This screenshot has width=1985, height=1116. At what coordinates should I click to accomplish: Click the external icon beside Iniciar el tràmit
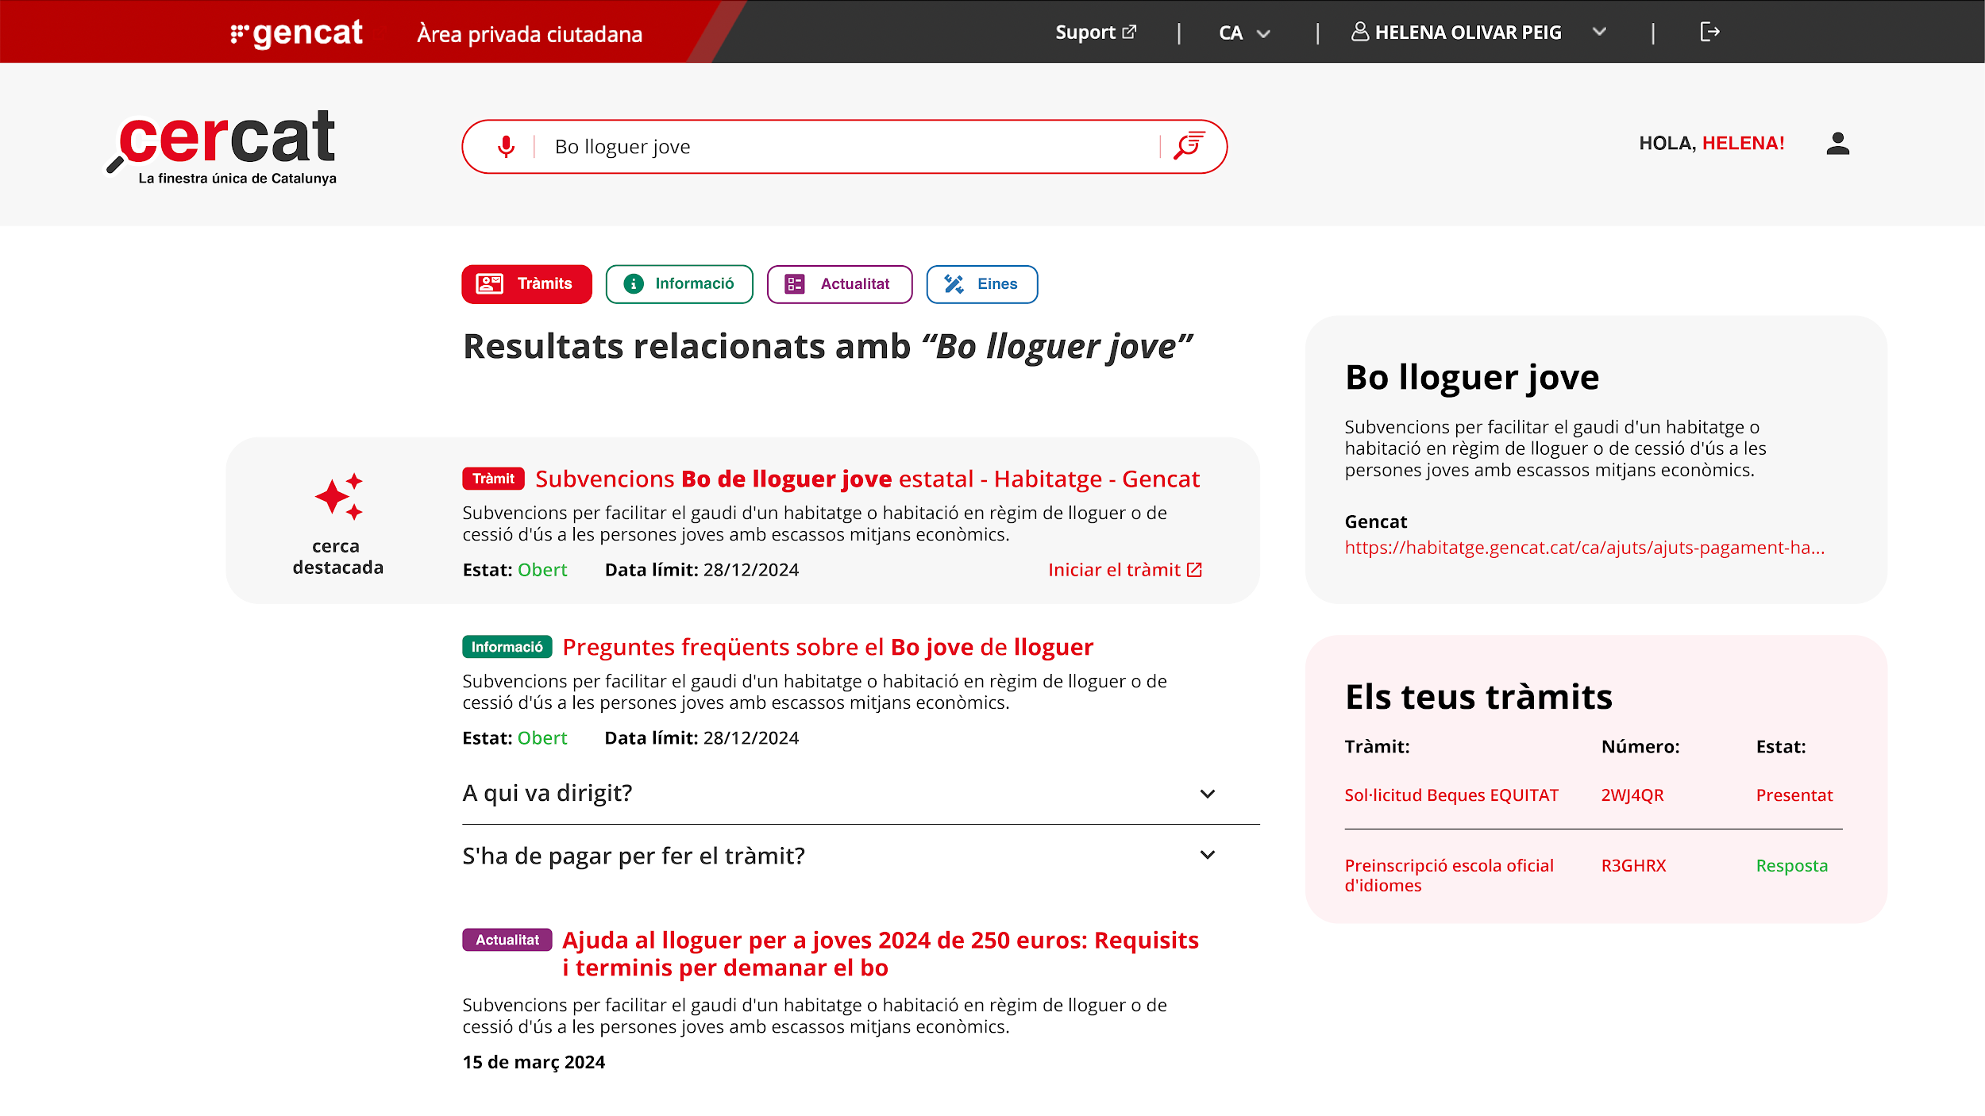(x=1194, y=570)
